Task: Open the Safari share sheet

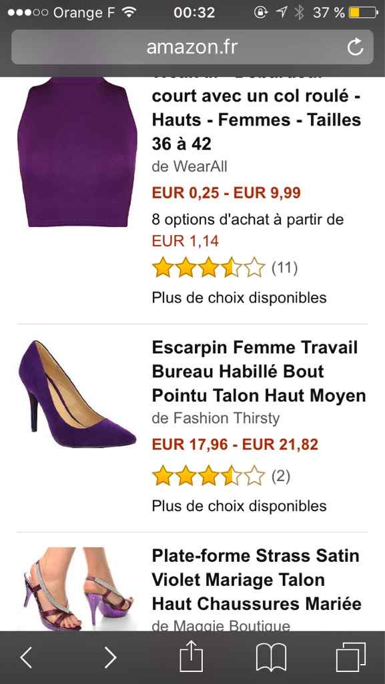Action: [192, 657]
